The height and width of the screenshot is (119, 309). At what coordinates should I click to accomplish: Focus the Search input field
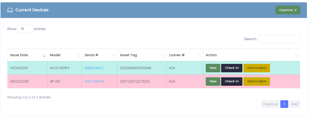279,39
